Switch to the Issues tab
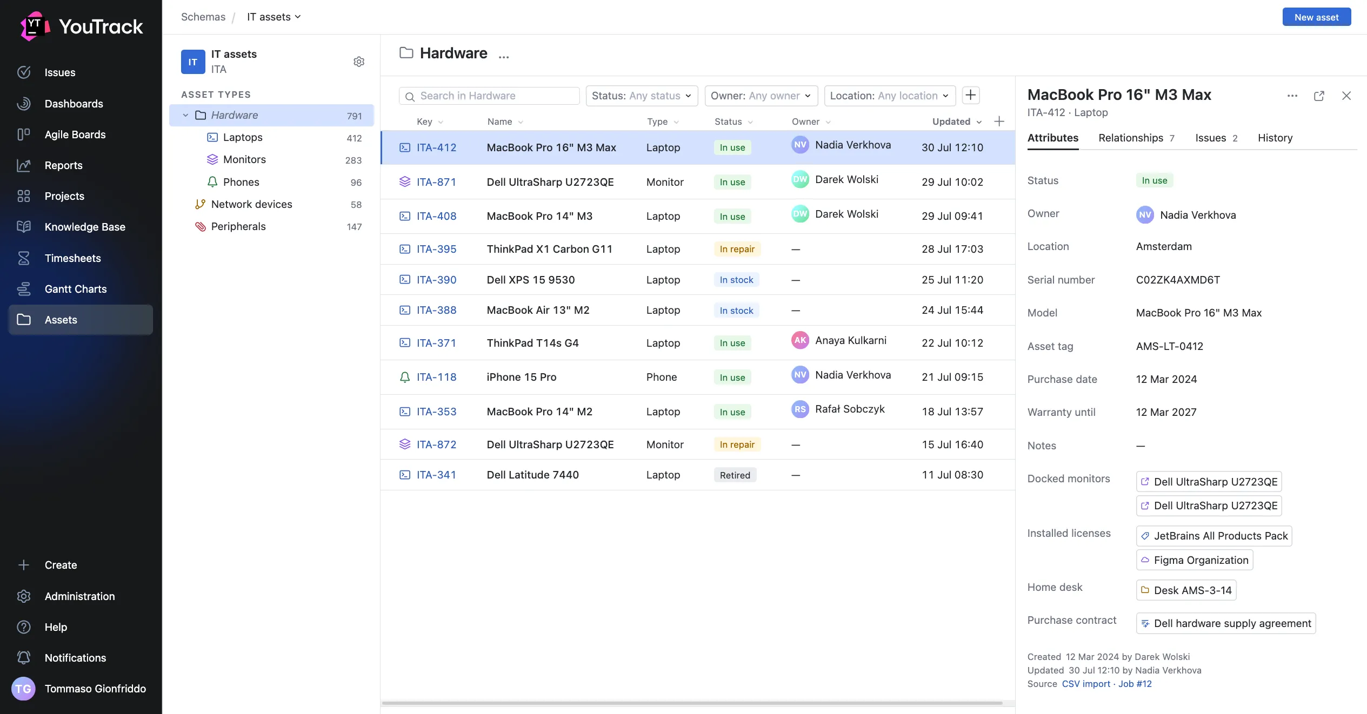 click(x=1216, y=138)
